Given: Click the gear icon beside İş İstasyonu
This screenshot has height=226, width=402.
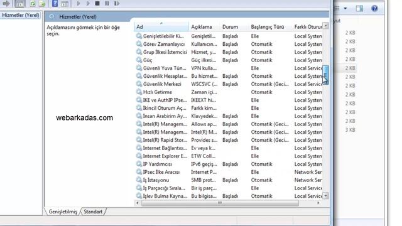Looking at the screenshot, I should [139, 180].
